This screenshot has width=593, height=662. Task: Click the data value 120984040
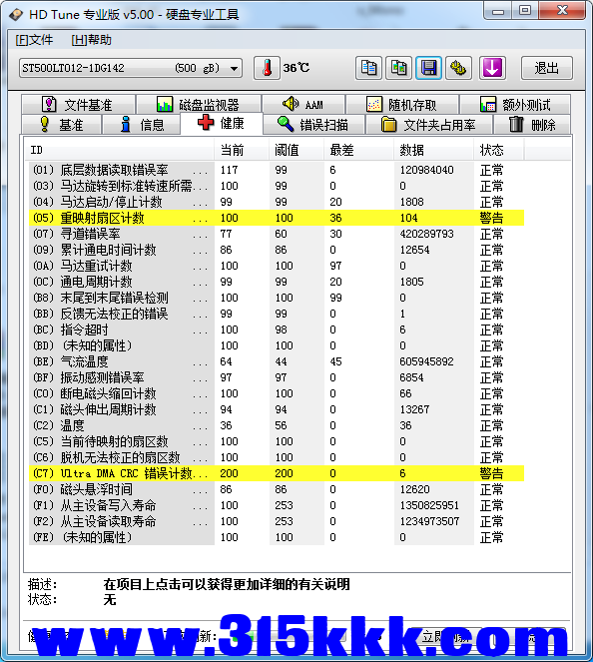tap(426, 170)
